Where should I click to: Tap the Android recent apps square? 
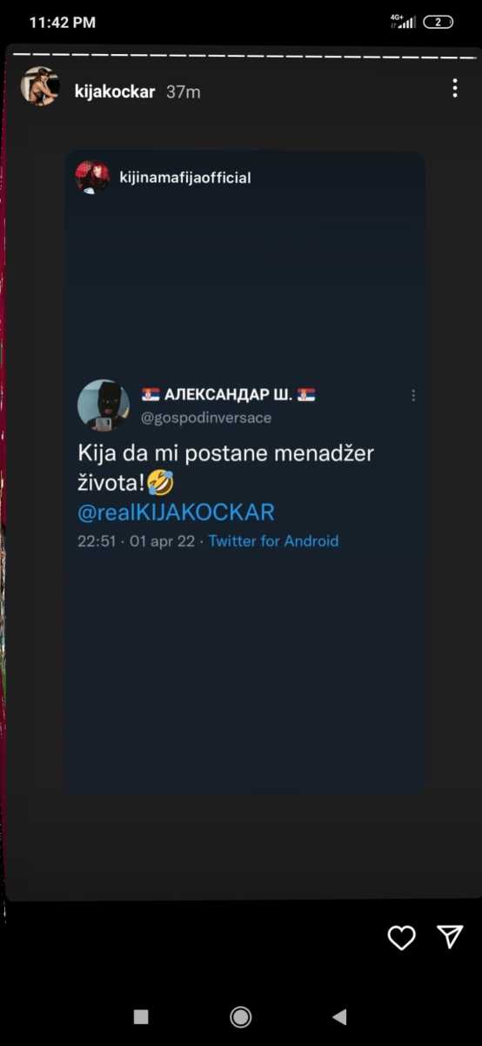point(141,1016)
